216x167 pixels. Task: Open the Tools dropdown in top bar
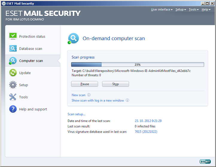click(x=194, y=10)
